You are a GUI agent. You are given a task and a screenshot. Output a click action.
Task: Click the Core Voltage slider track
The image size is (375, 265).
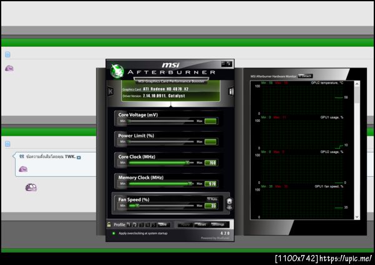click(161, 121)
